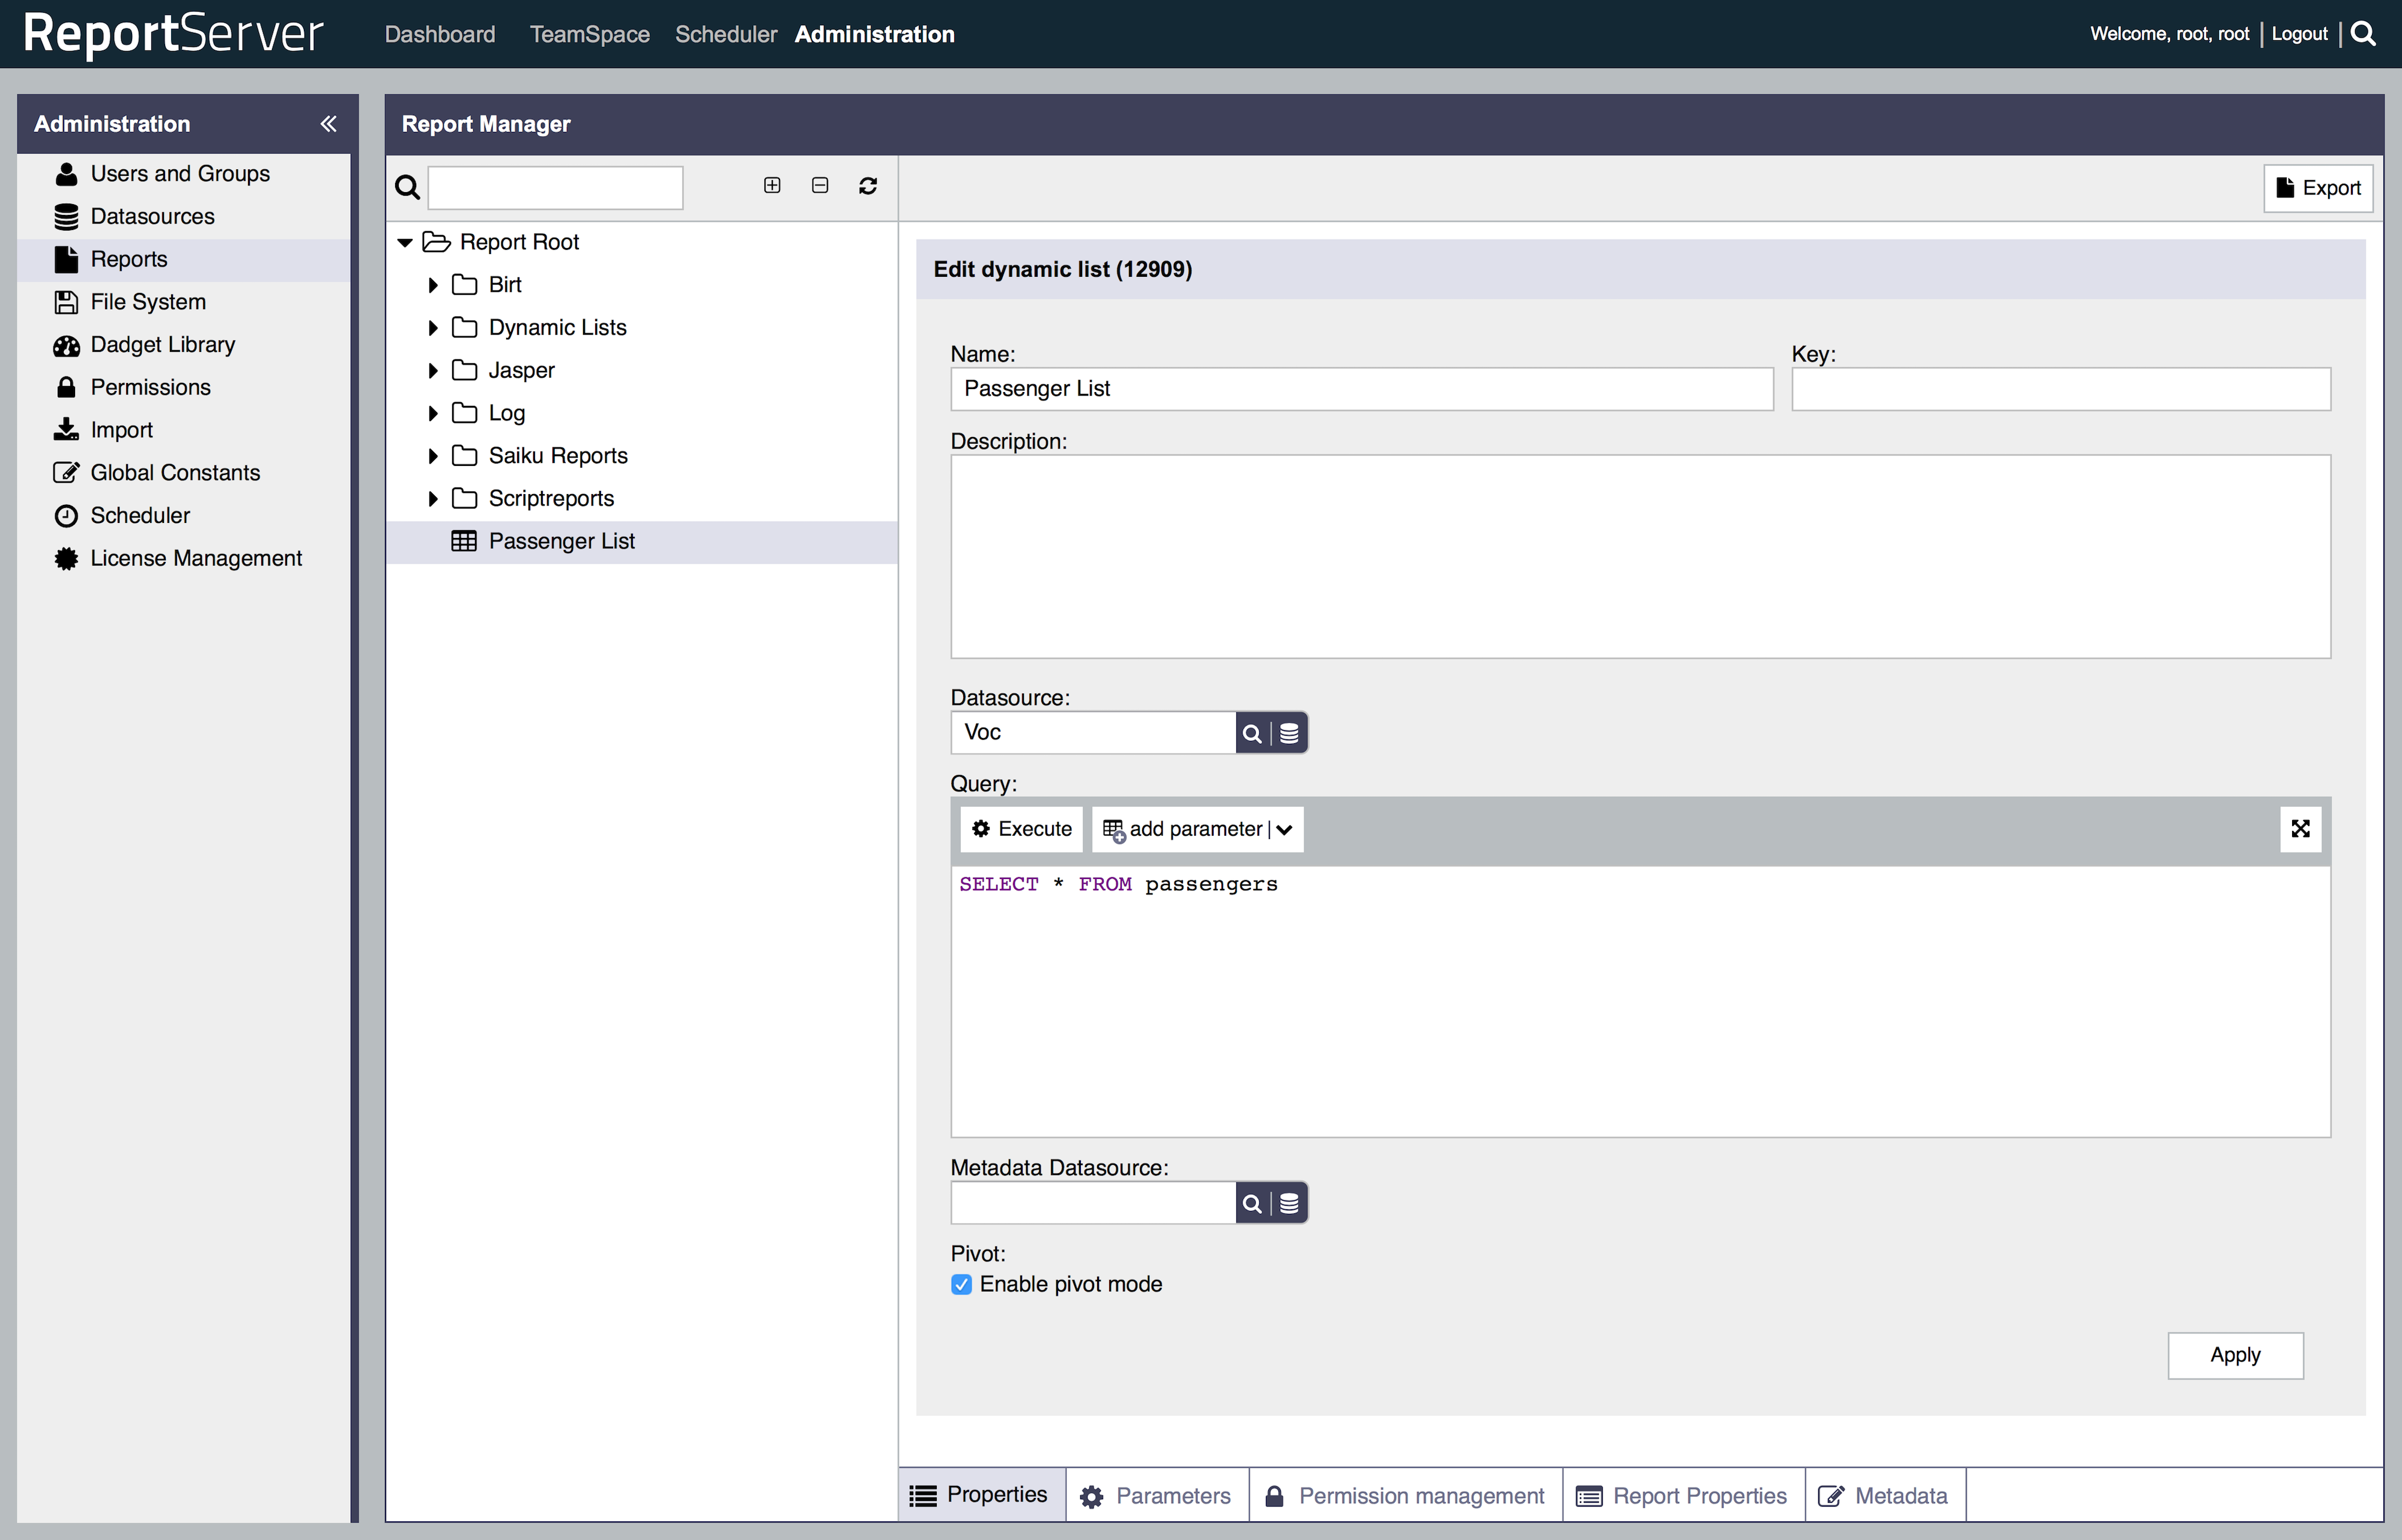The image size is (2402, 1540).
Task: Open the Permission management tab
Action: [x=1405, y=1496]
